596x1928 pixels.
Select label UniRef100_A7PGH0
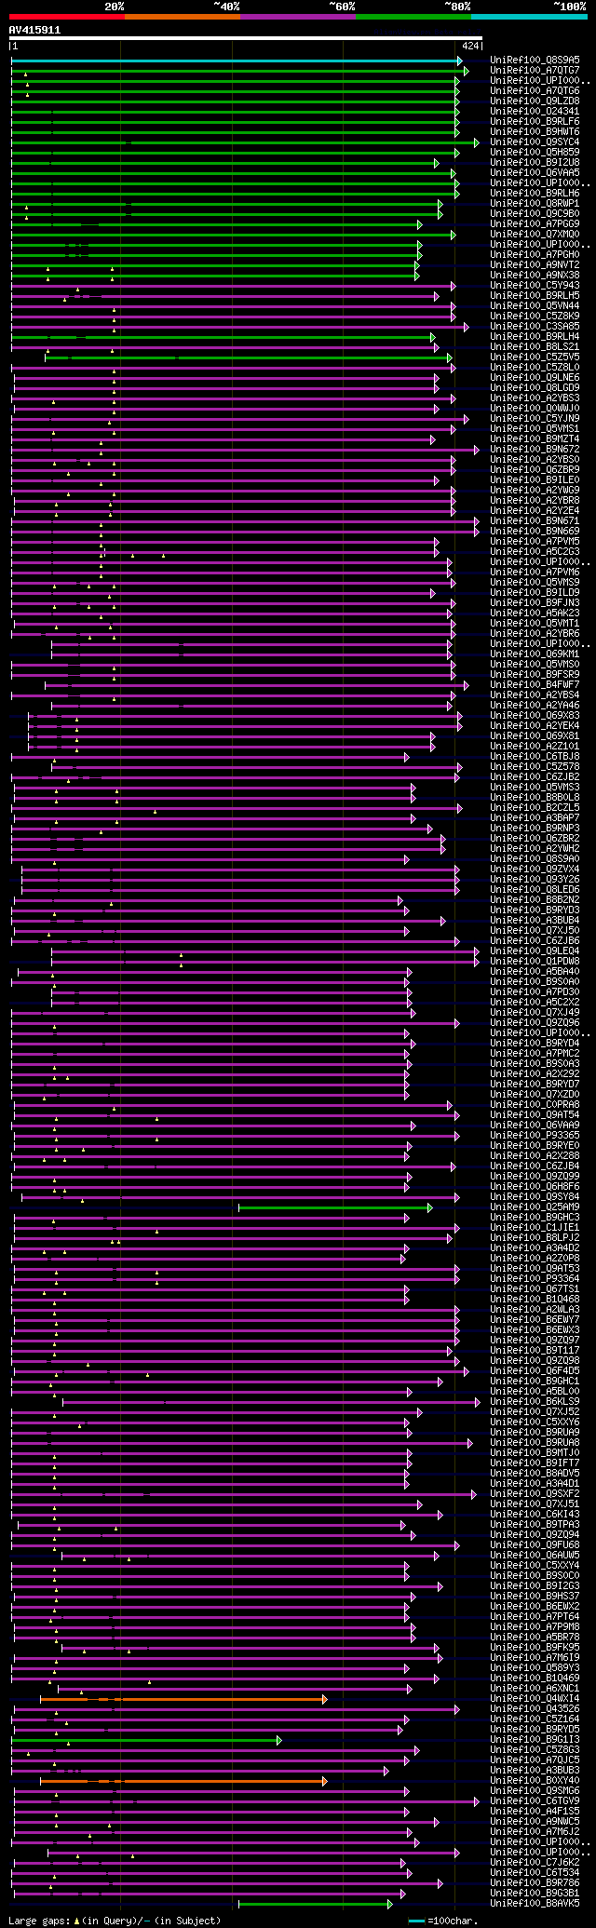coord(535,255)
